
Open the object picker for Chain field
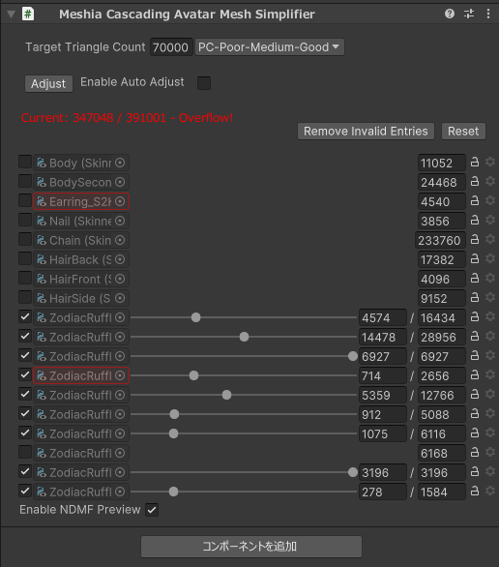pos(120,240)
